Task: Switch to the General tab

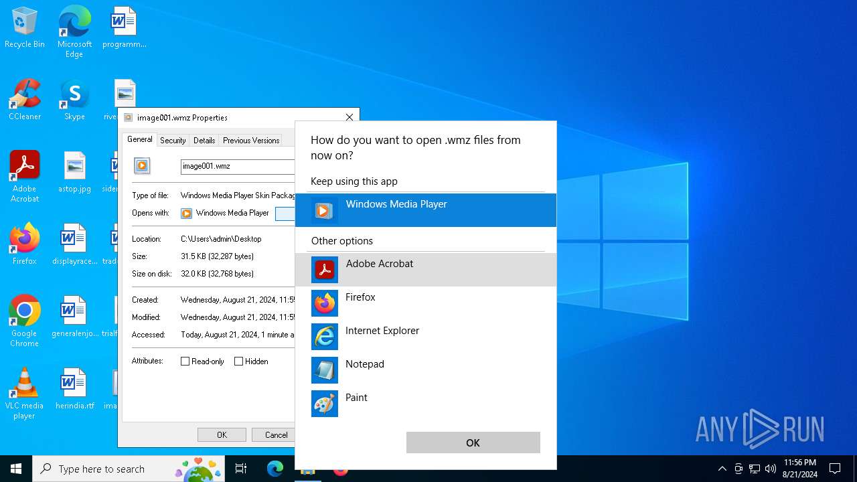Action: pyautogui.click(x=140, y=139)
